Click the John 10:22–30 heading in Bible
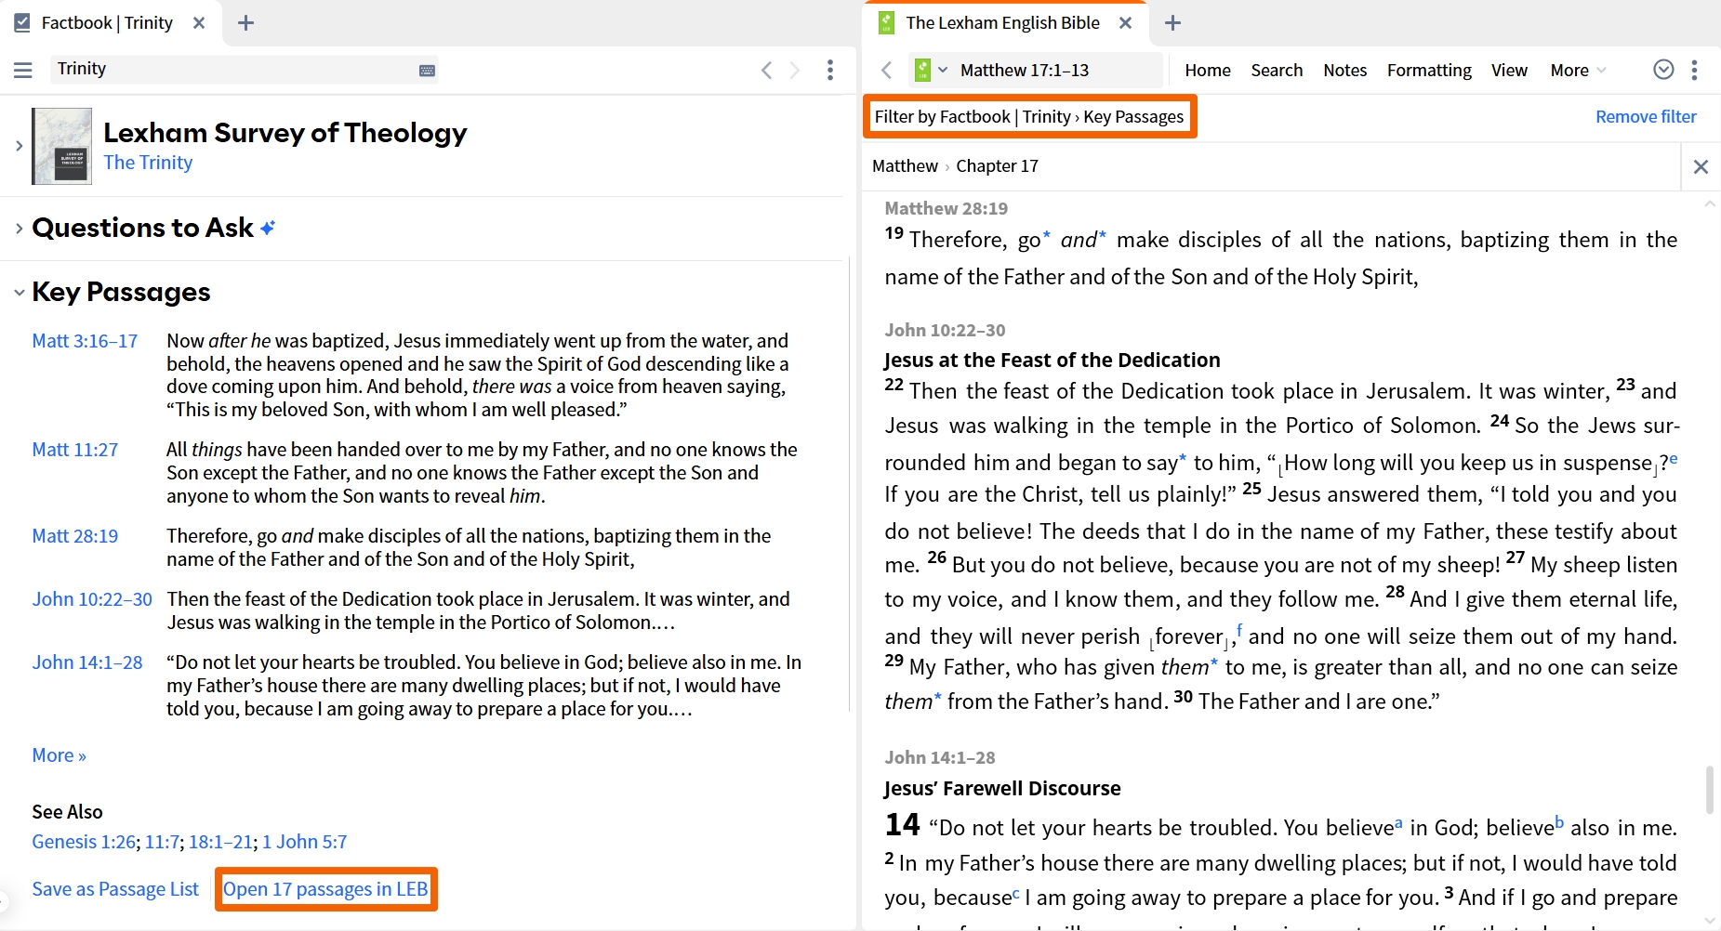 coord(945,331)
